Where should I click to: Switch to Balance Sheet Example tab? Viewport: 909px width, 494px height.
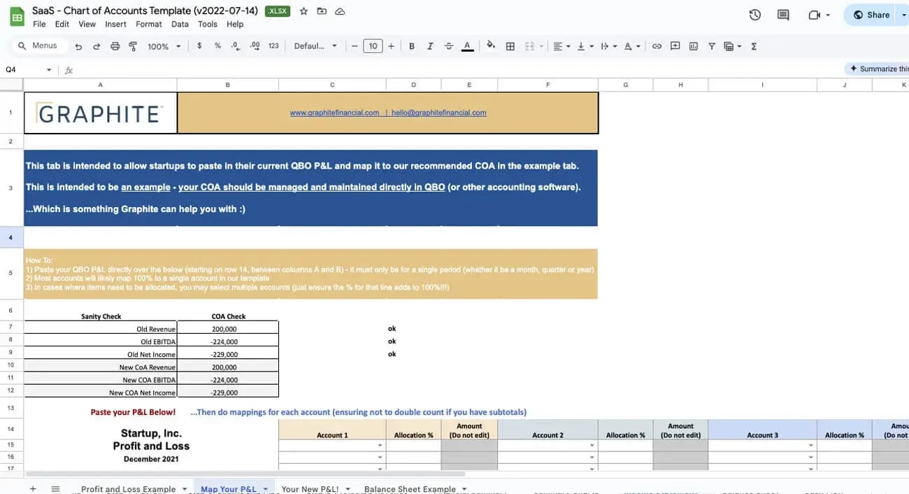click(410, 488)
